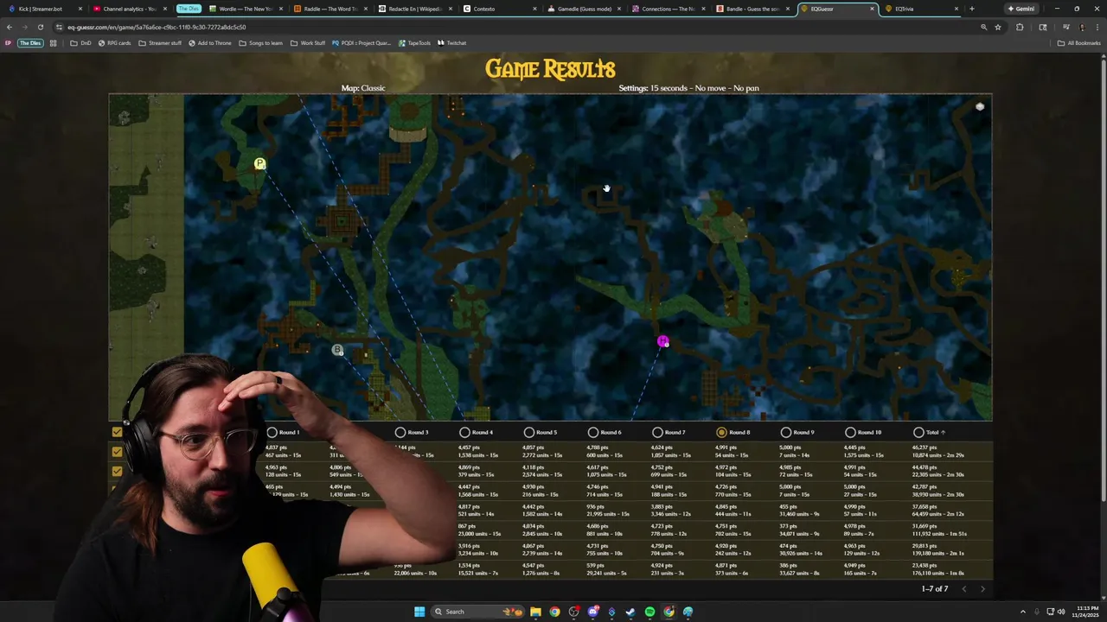This screenshot has width=1107, height=622.
Task: Open the bookmarks bar apps grid icon
Action: pos(53,42)
